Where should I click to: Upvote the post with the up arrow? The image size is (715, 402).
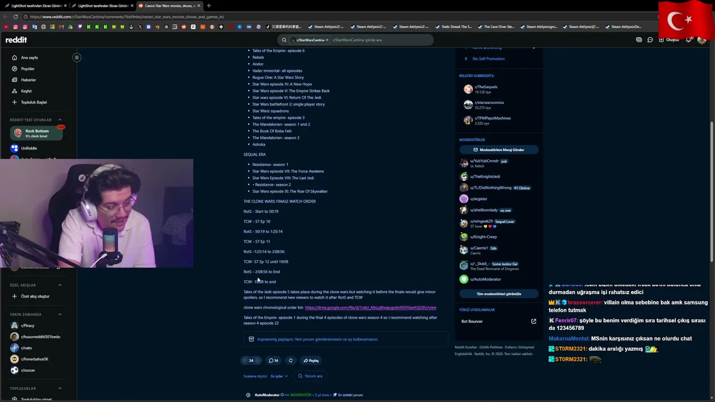[245, 361]
